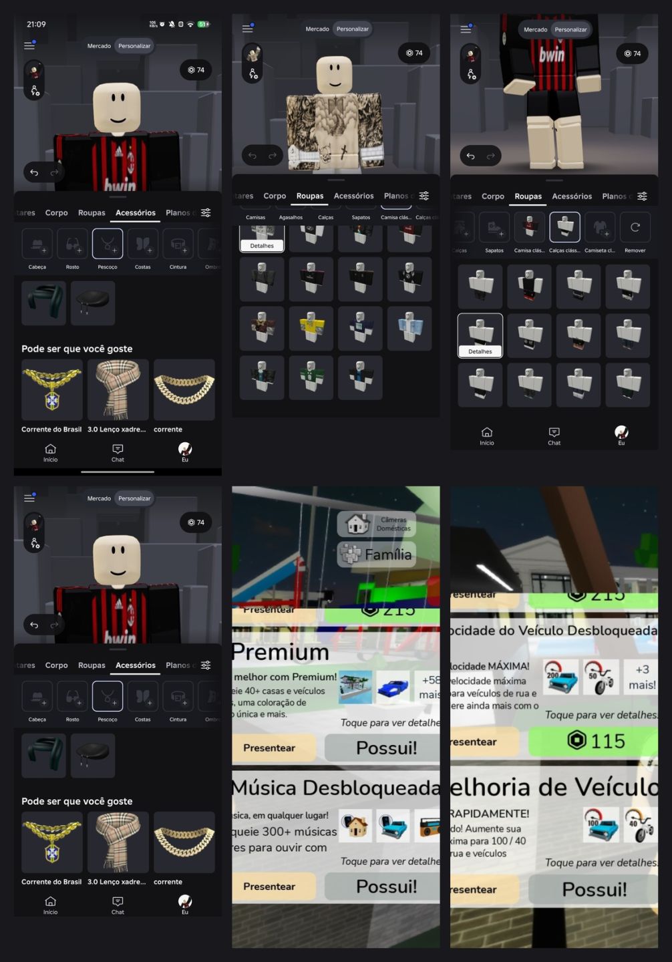The height and width of the screenshot is (962, 672).
Task: Tap black neck accessory in lower-left screenshot
Action: click(x=93, y=756)
